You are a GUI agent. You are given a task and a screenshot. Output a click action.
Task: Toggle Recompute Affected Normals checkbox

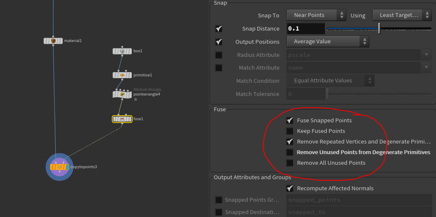290,189
